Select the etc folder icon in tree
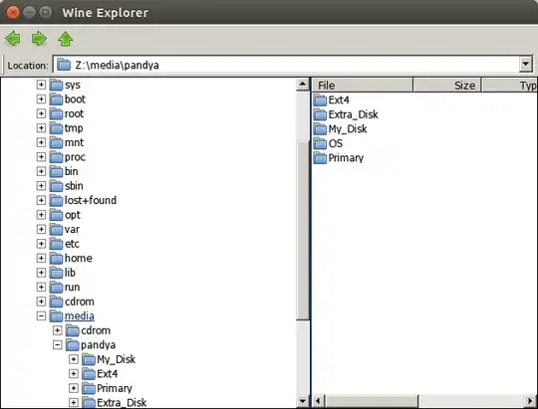 56,244
